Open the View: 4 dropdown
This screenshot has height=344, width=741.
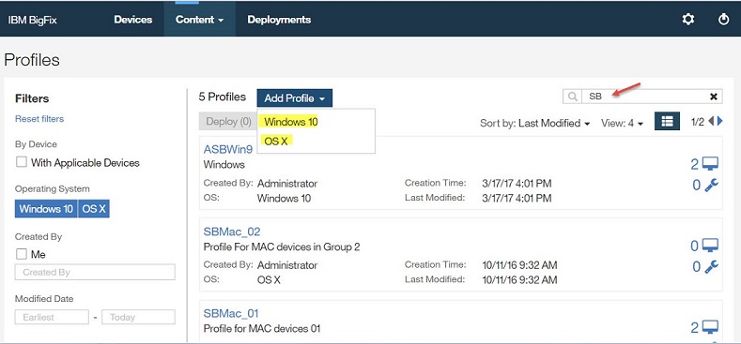coord(622,123)
